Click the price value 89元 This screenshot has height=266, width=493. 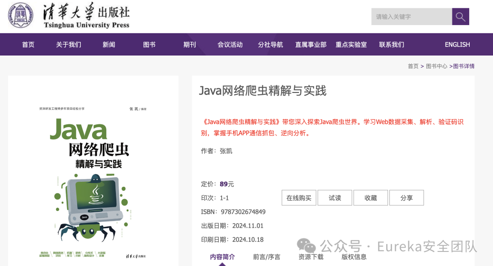click(x=227, y=184)
